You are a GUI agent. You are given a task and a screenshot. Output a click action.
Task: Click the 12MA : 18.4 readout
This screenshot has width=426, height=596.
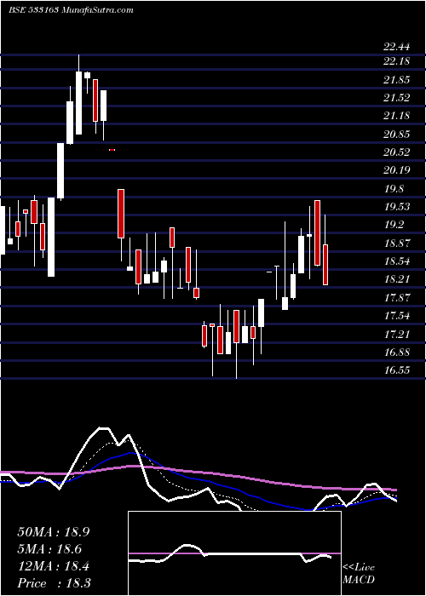click(54, 566)
